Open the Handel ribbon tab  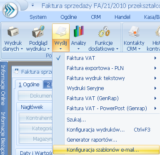pyautogui.click(x=122, y=17)
